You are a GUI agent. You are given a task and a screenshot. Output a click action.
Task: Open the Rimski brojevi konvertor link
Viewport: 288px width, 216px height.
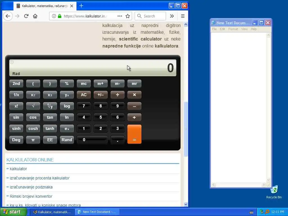(x=31, y=196)
